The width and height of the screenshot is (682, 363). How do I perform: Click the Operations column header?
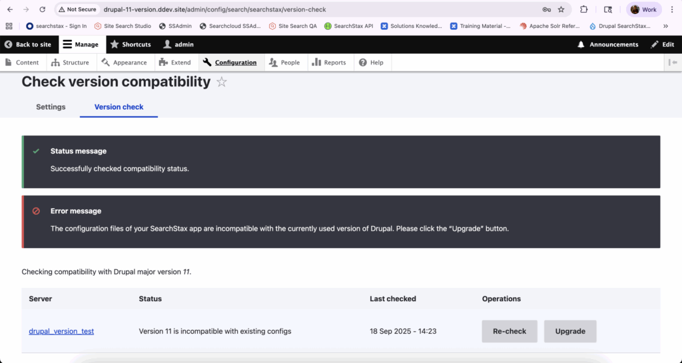(501, 299)
